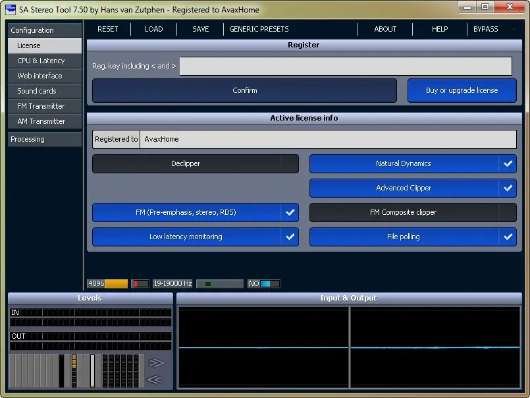Click the Register panel header
Screen dimensions: 530x398
point(304,45)
